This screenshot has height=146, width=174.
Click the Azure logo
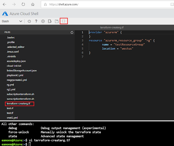pos(5,14)
